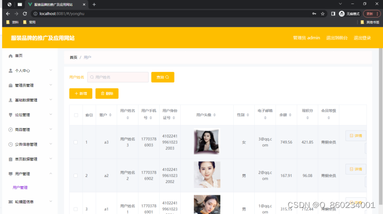Bookmark this page with the star icon
The image size is (383, 214).
323,14
